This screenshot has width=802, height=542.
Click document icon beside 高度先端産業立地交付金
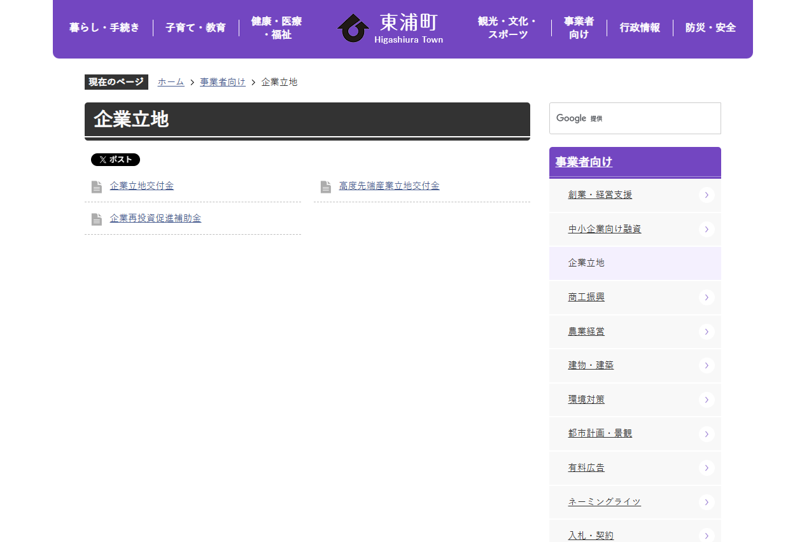326,187
